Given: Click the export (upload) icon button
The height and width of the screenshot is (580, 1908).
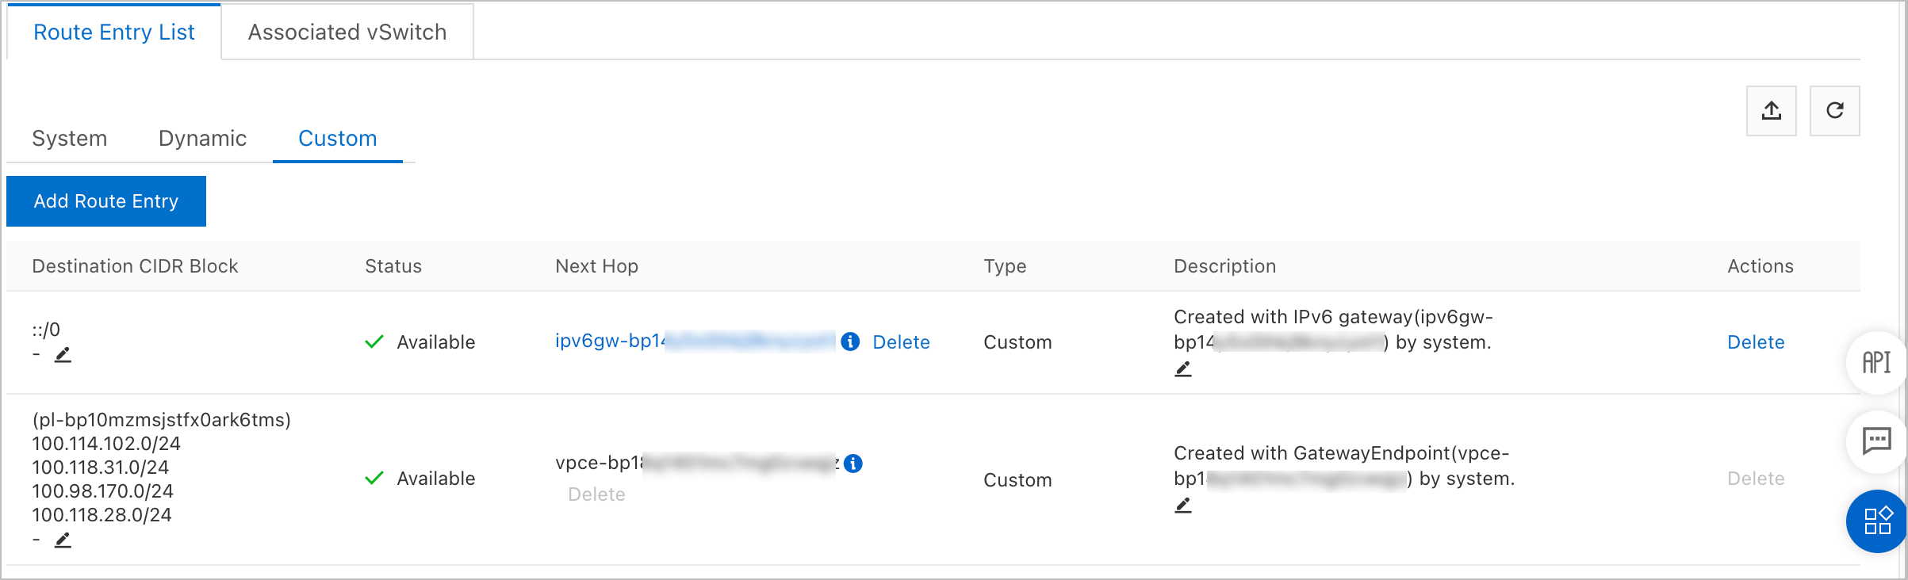Looking at the screenshot, I should [1771, 111].
